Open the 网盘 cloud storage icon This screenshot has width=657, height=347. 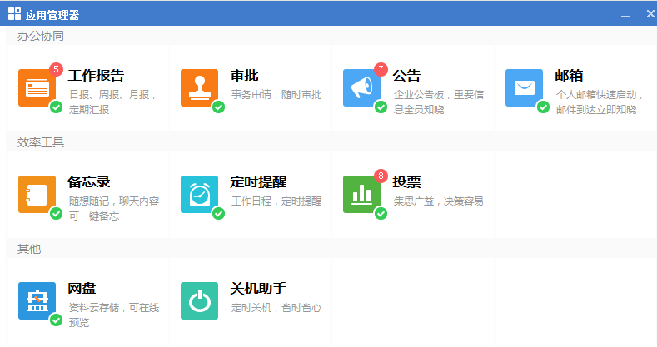tap(37, 300)
